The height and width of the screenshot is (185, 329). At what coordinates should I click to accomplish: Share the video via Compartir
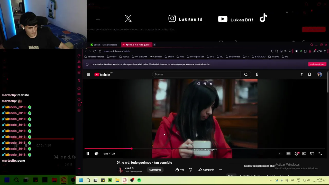(x=206, y=170)
